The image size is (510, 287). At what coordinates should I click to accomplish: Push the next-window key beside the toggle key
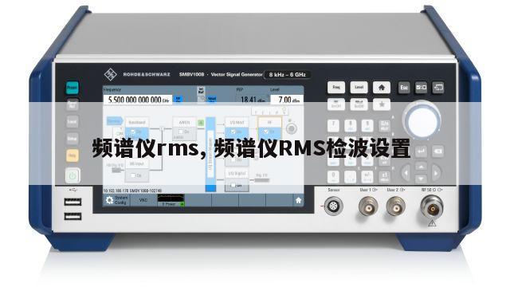(x=438, y=88)
